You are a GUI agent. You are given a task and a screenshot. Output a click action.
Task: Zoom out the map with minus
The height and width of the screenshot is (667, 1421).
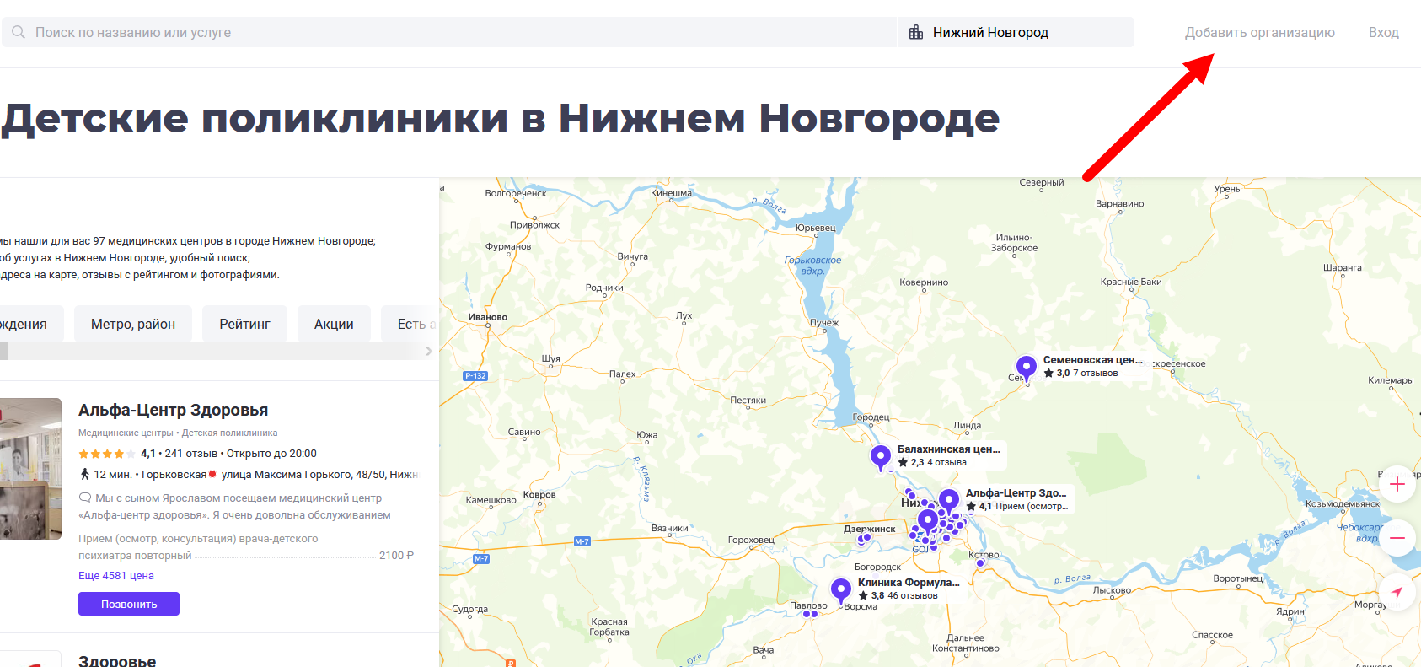tap(1397, 538)
